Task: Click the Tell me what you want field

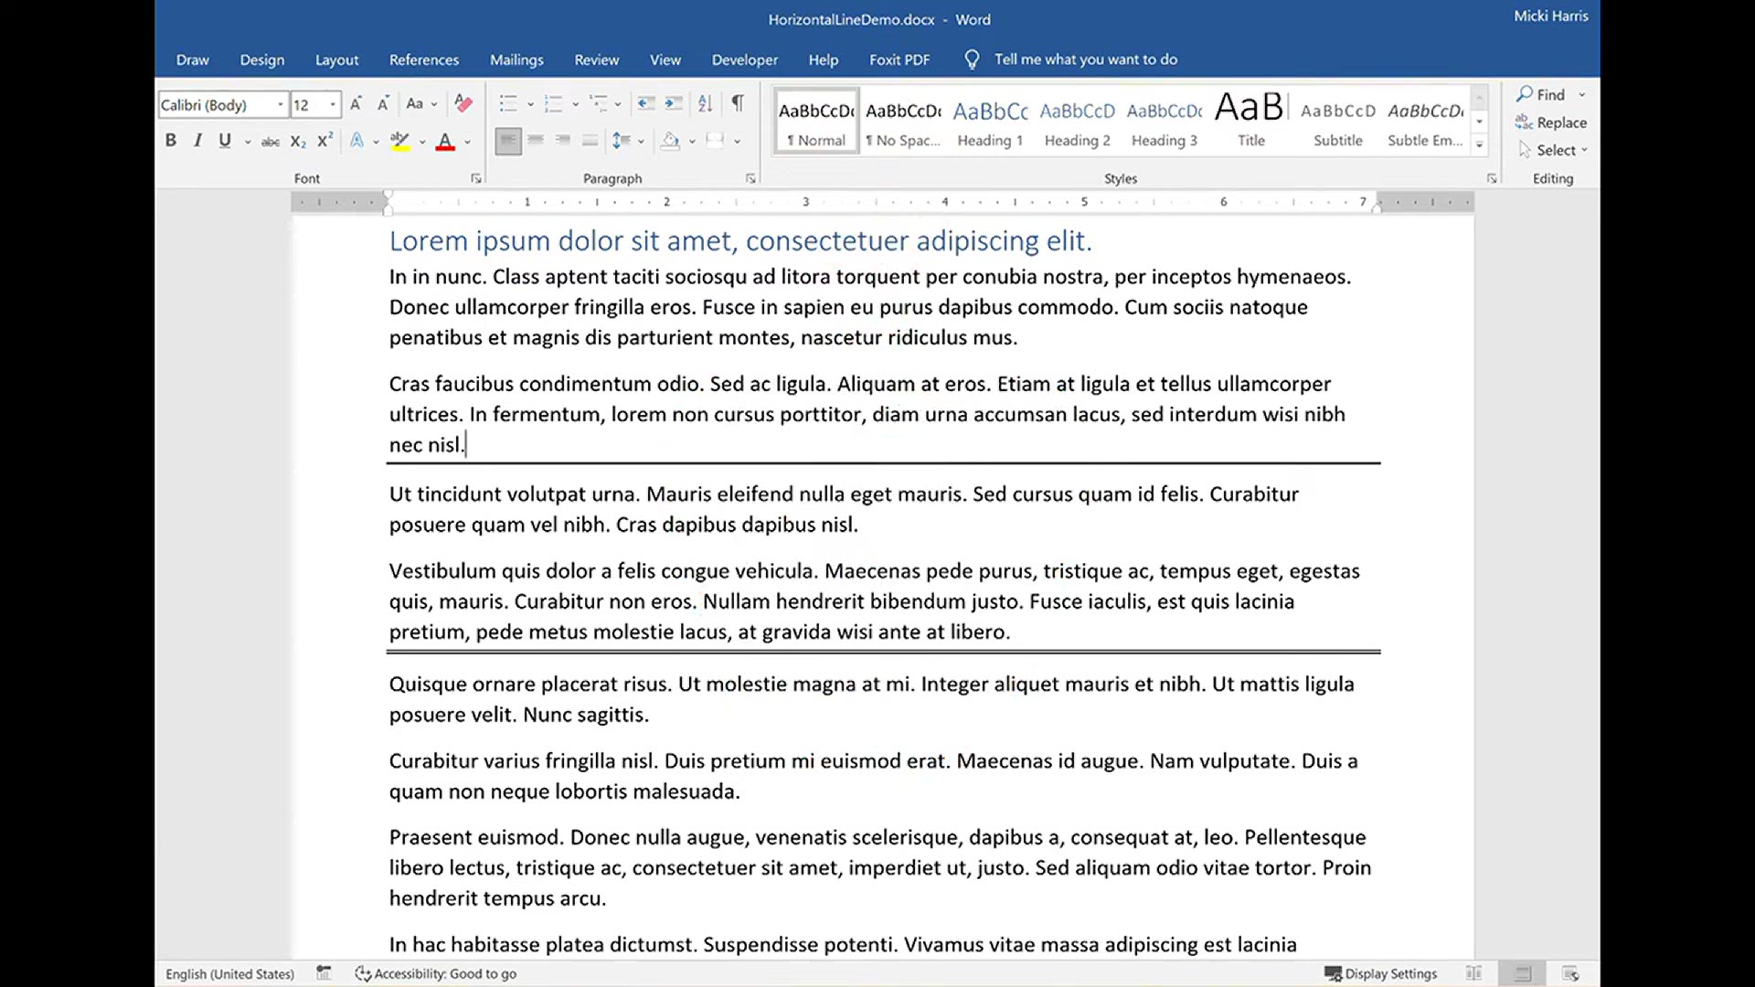Action: [1085, 59]
